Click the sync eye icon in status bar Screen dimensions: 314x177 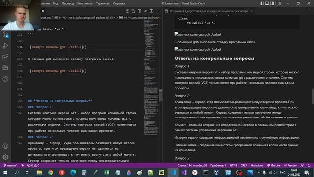coord(22,165)
